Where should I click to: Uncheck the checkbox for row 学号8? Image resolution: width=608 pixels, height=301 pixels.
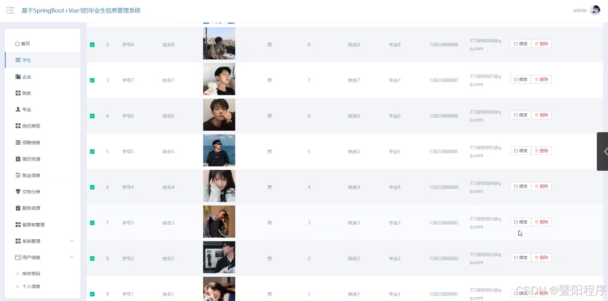pyautogui.click(x=92, y=45)
